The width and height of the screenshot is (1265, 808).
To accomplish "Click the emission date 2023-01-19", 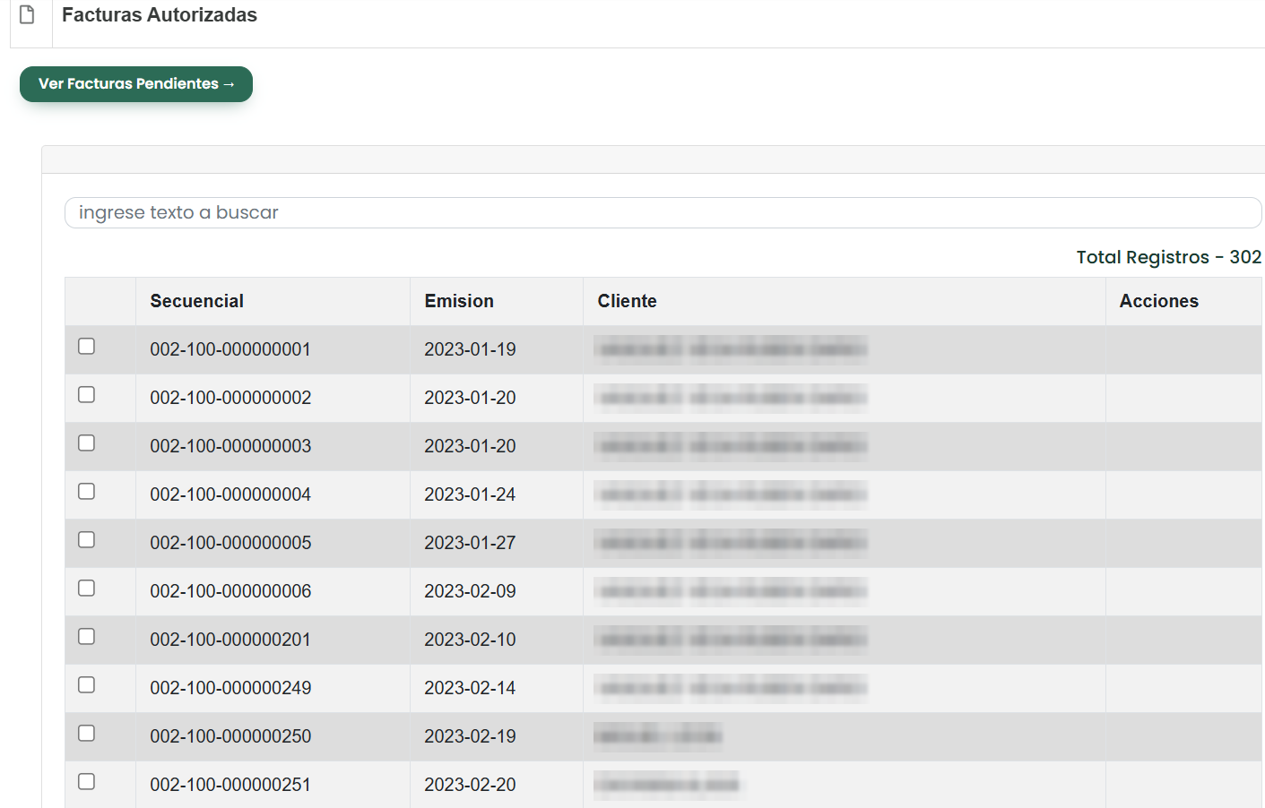I will (x=470, y=349).
